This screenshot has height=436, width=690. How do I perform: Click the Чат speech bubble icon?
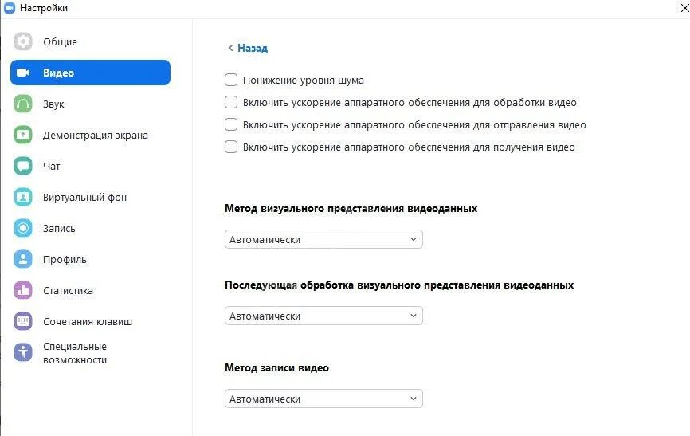23,166
